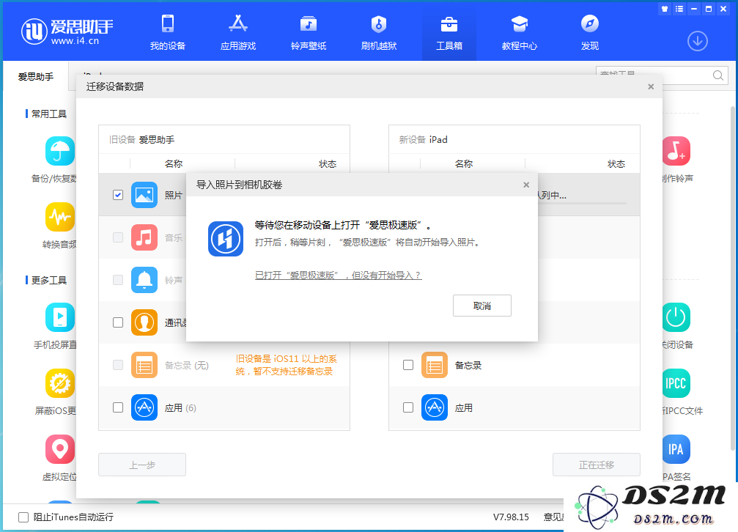Switch to 爱思助手 device tab

coord(36,76)
